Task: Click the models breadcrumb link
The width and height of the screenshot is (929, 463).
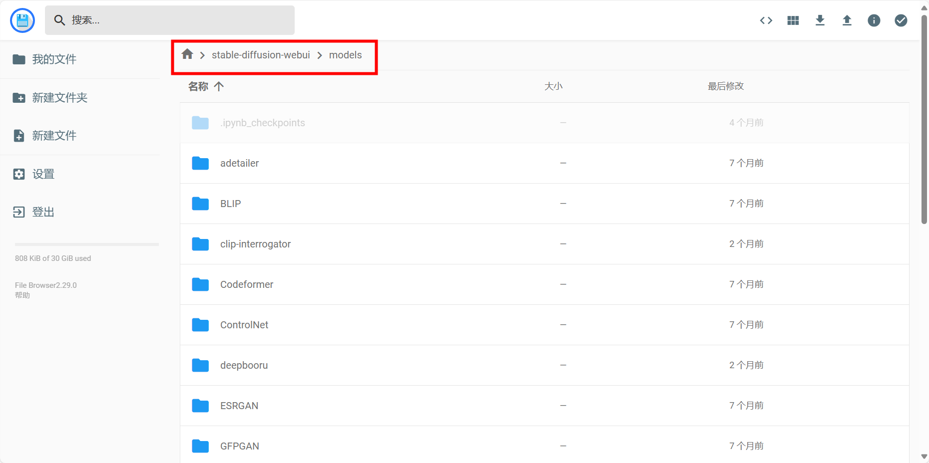Action: (x=345, y=55)
